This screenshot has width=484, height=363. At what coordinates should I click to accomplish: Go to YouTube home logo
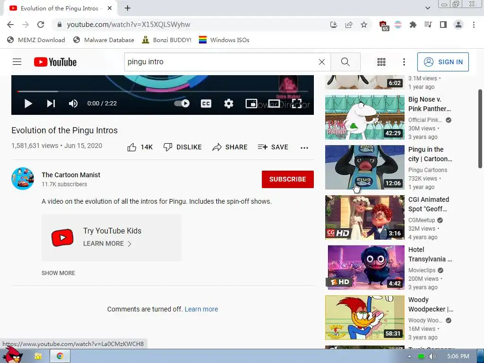point(55,62)
